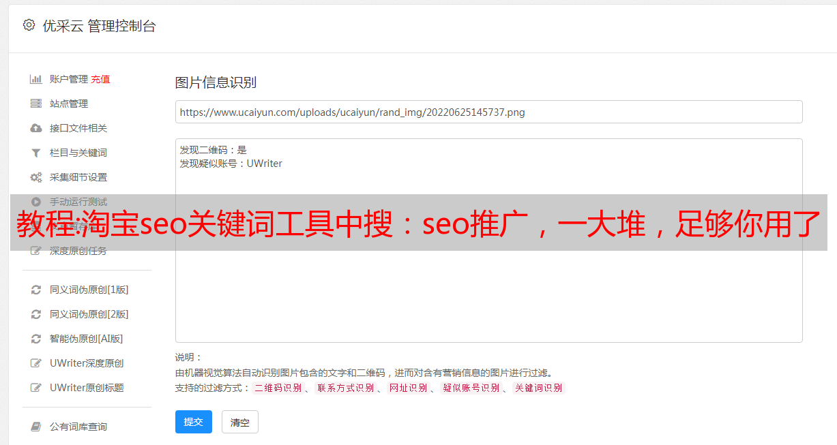Click the blue 提交 button
This screenshot has height=445, width=837.
pyautogui.click(x=194, y=422)
